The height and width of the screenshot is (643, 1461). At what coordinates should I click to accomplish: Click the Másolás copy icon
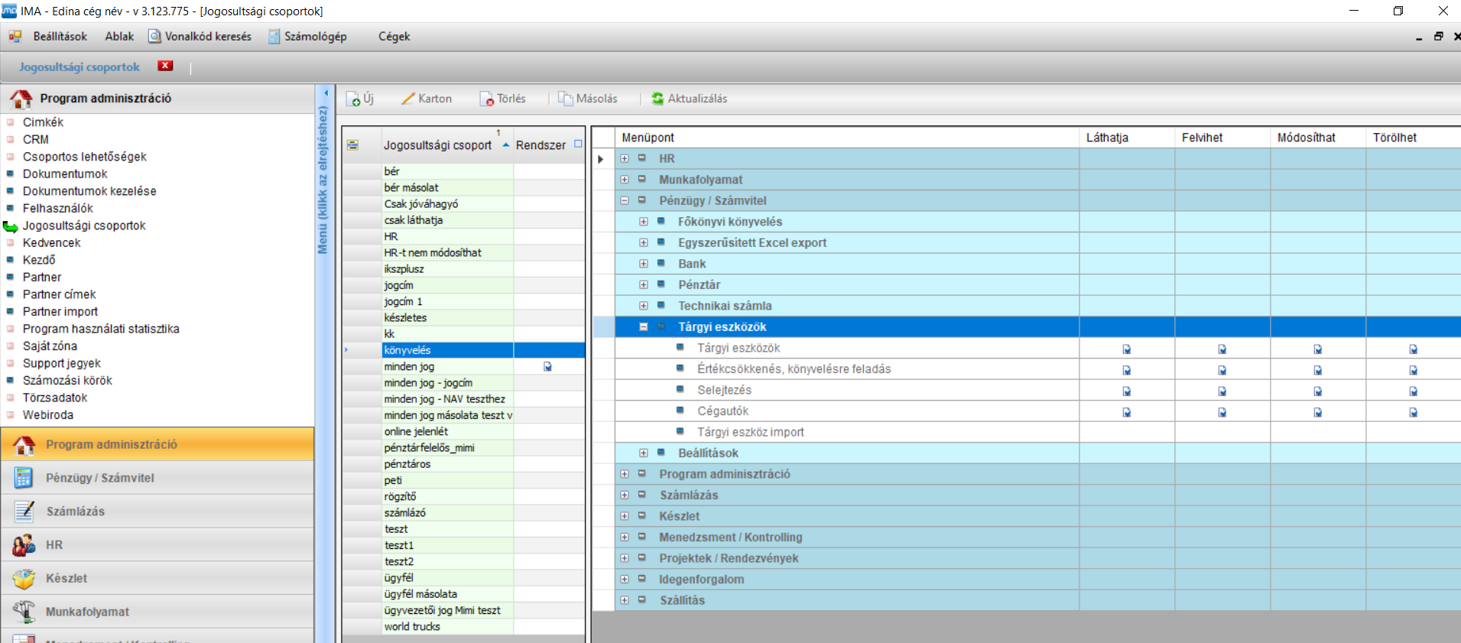566,99
